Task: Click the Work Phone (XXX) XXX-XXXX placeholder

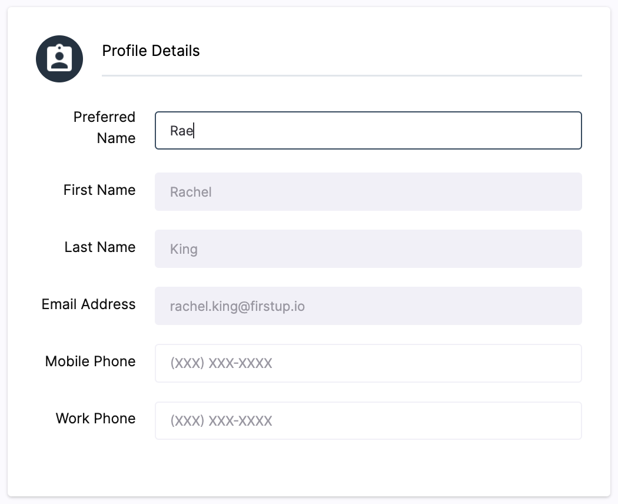Action: click(221, 421)
